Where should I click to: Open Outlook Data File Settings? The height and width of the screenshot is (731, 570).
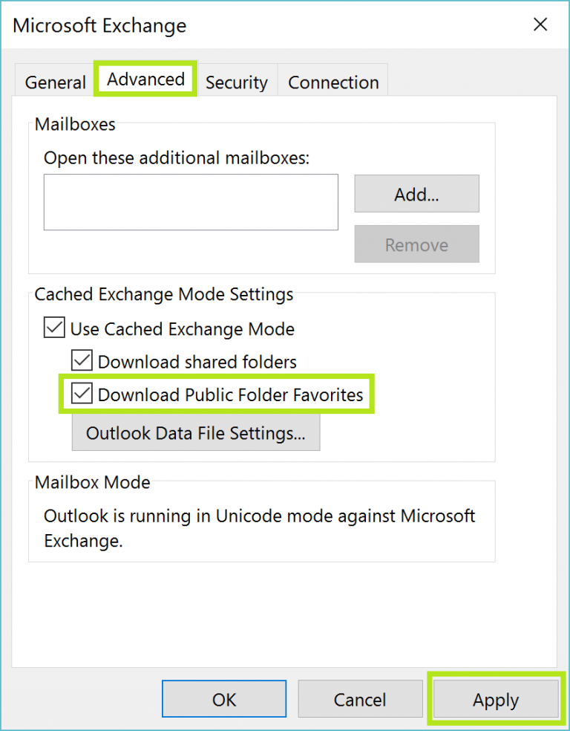[x=195, y=432]
